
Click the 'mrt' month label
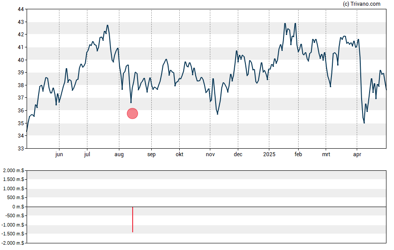coord(326,154)
